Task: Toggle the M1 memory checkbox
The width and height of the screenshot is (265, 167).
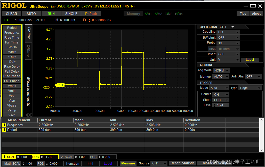Action: click(x=146, y=14)
